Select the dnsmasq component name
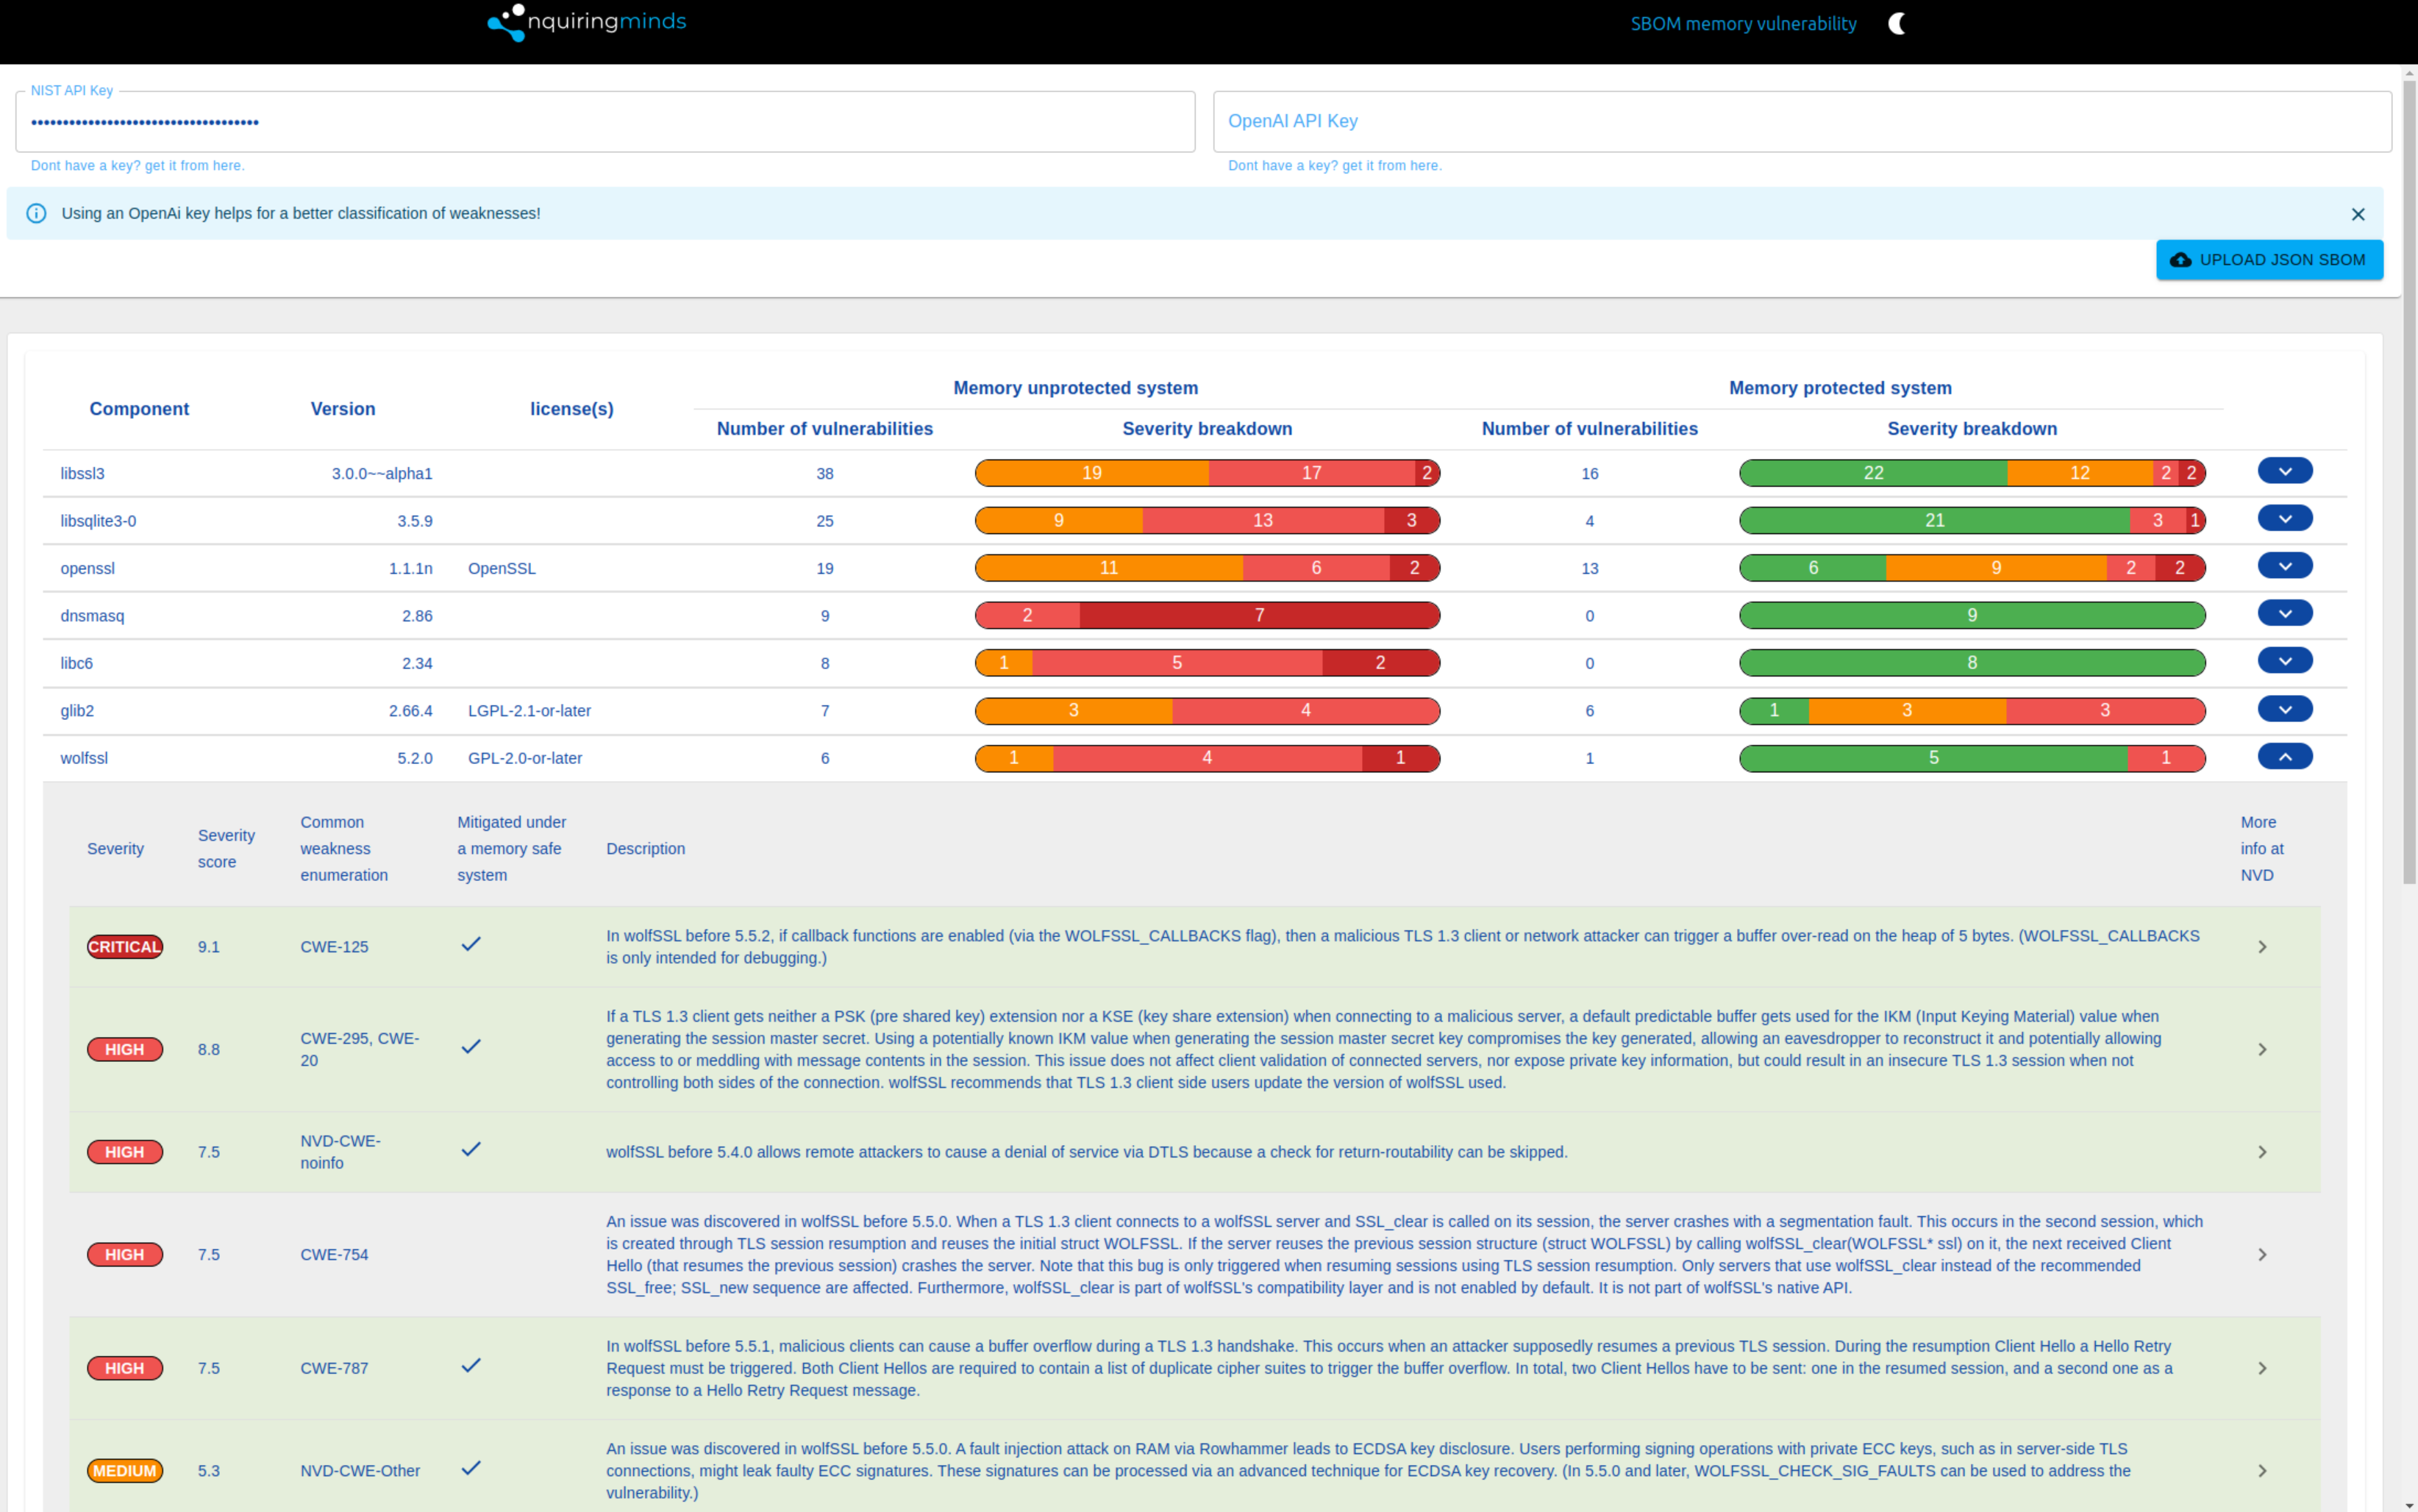The width and height of the screenshot is (2418, 1512). 92,616
